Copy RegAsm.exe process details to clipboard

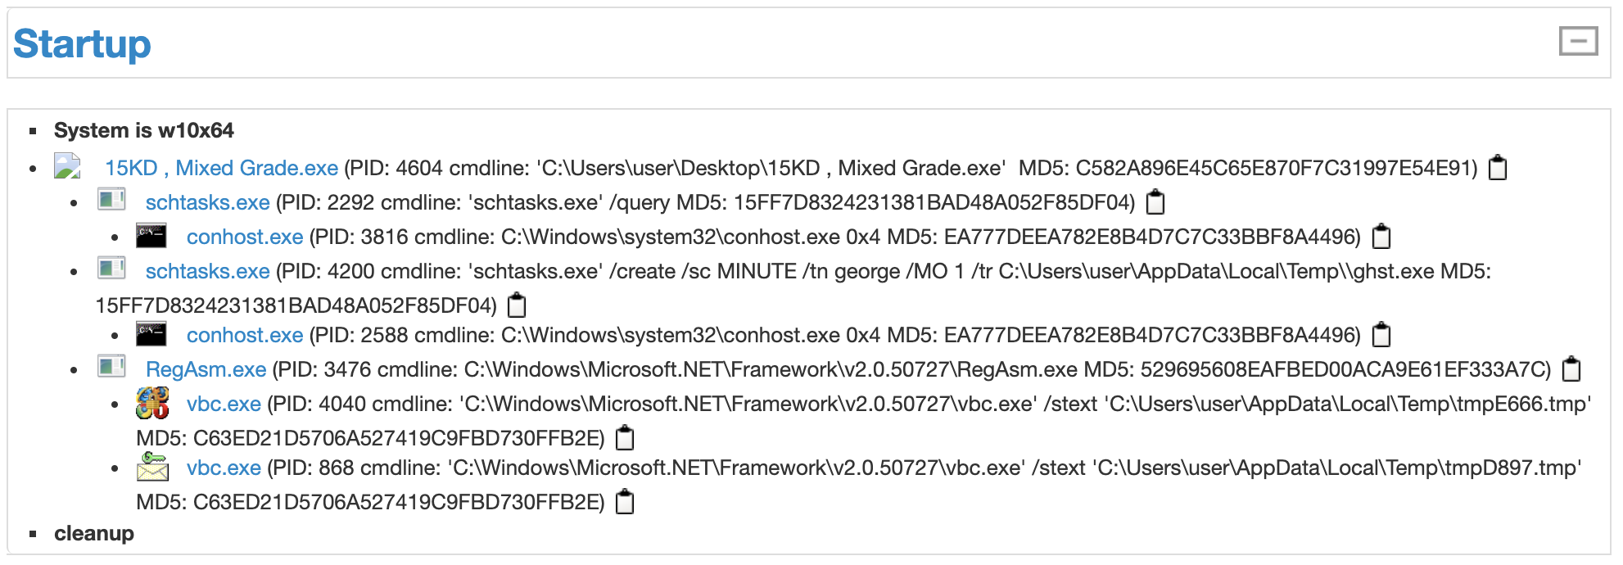[1571, 369]
